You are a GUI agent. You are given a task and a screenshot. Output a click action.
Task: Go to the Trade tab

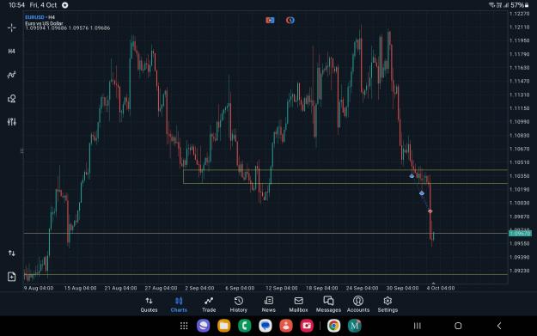pyautogui.click(x=209, y=304)
